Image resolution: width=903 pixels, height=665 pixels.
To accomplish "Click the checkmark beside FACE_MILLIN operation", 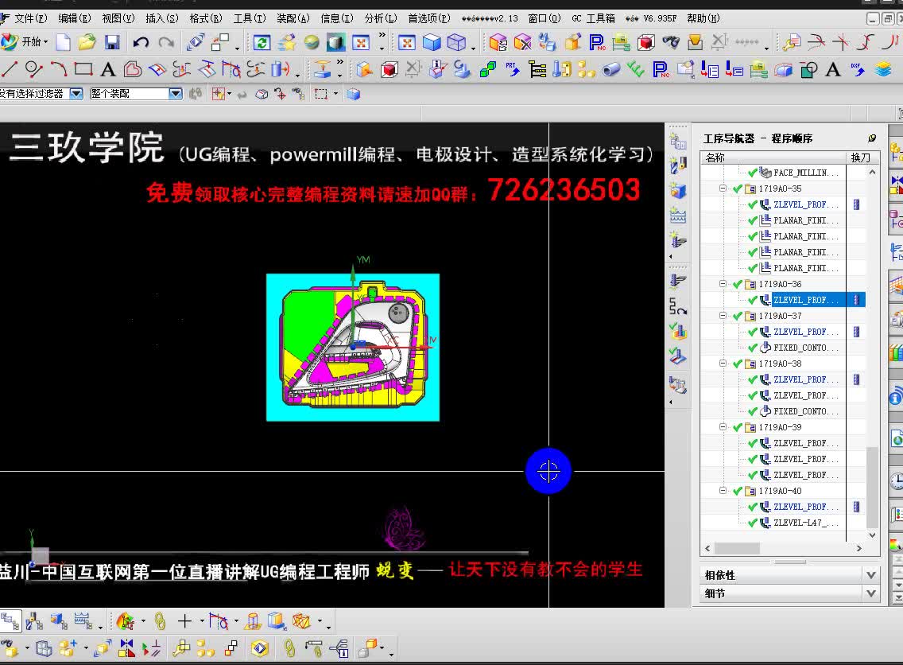I will [x=751, y=173].
